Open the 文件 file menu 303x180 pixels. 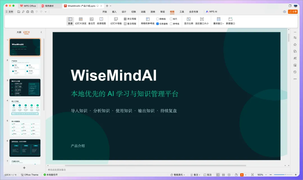(x=9, y=12)
